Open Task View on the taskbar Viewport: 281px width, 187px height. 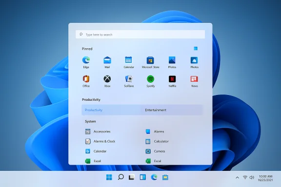132,177
